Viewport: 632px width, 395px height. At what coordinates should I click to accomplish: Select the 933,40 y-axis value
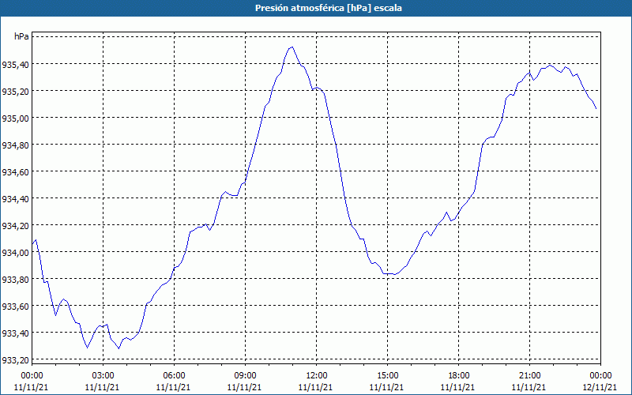coord(15,333)
